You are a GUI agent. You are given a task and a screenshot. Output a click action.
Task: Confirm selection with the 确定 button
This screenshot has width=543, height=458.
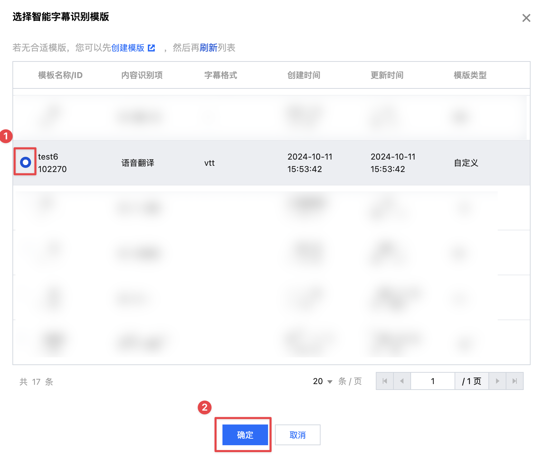click(245, 435)
